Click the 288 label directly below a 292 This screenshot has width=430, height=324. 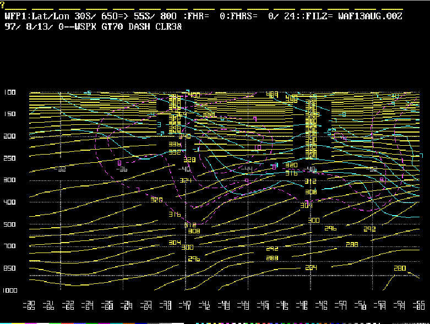pos(272,258)
